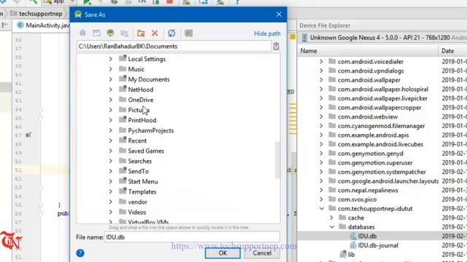Click the red Delete icon
The image size is (467, 262).
[155, 33]
